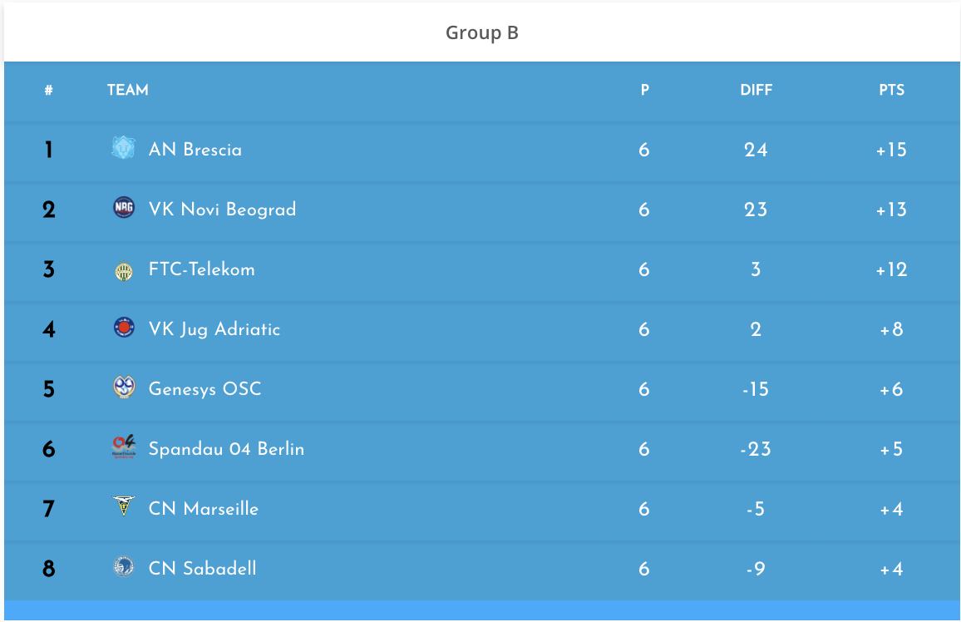
Task: Click the VK Jug Adriatic logo
Action: [x=123, y=328]
